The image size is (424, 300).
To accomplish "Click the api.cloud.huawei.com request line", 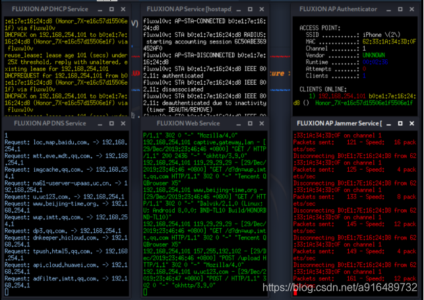I will point(66,268).
